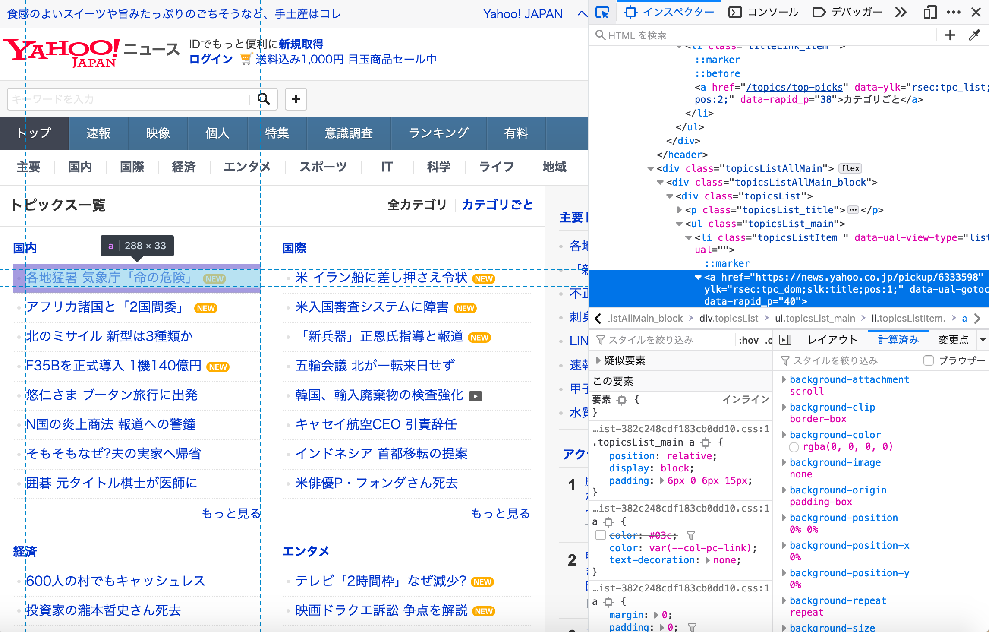Select the 計算済み sidebar tab
Screen dimensions: 989x632
(x=898, y=340)
